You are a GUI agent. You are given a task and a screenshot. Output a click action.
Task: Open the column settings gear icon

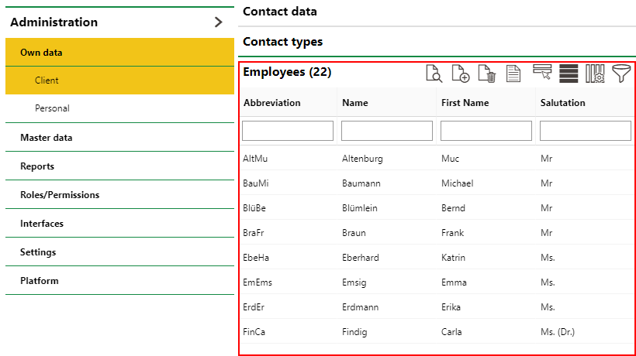[595, 74]
